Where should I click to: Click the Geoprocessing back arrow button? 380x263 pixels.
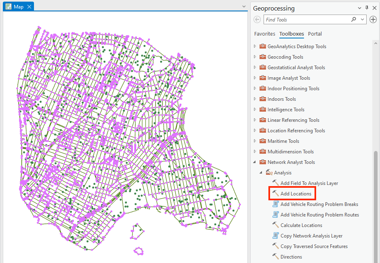257,19
